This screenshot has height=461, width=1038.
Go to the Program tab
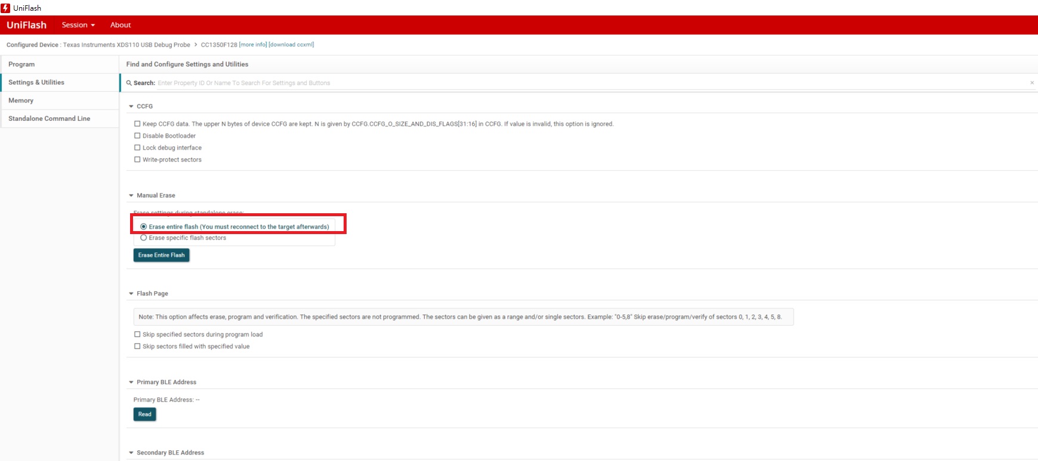tap(60, 64)
